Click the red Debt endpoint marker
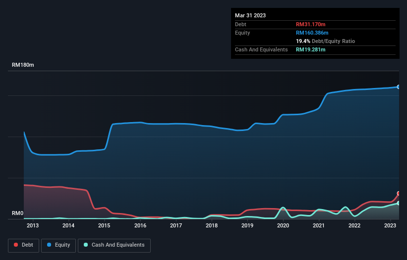 click(x=399, y=193)
